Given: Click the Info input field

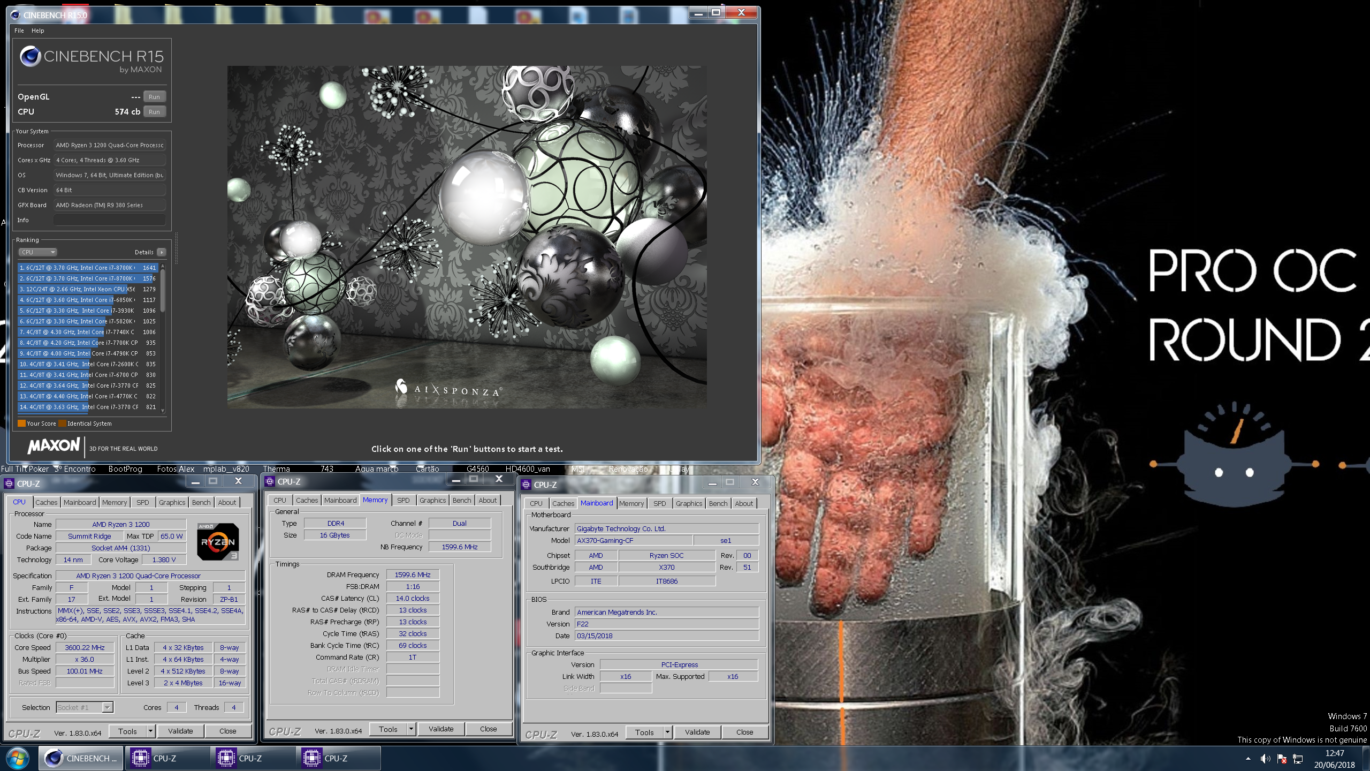Looking at the screenshot, I should (109, 220).
